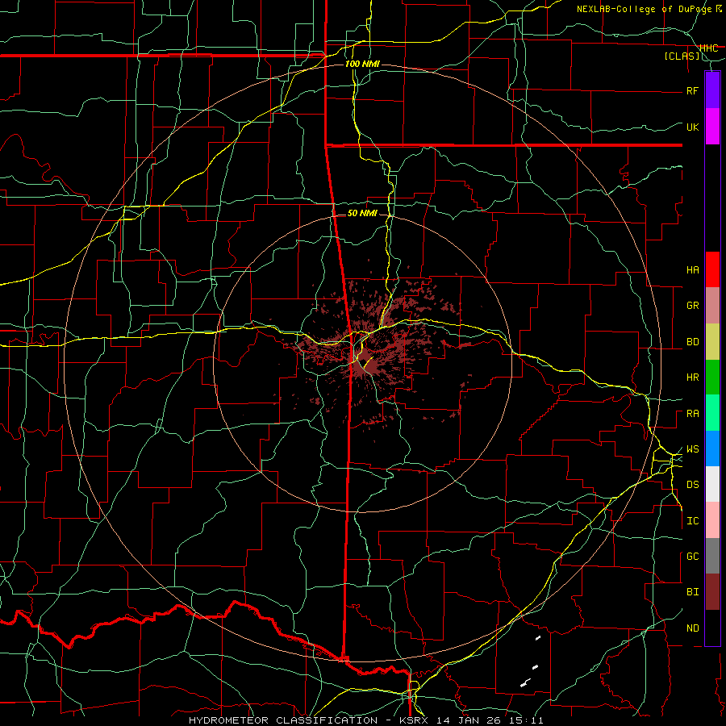Click the blue WS legend swatch

[712, 449]
